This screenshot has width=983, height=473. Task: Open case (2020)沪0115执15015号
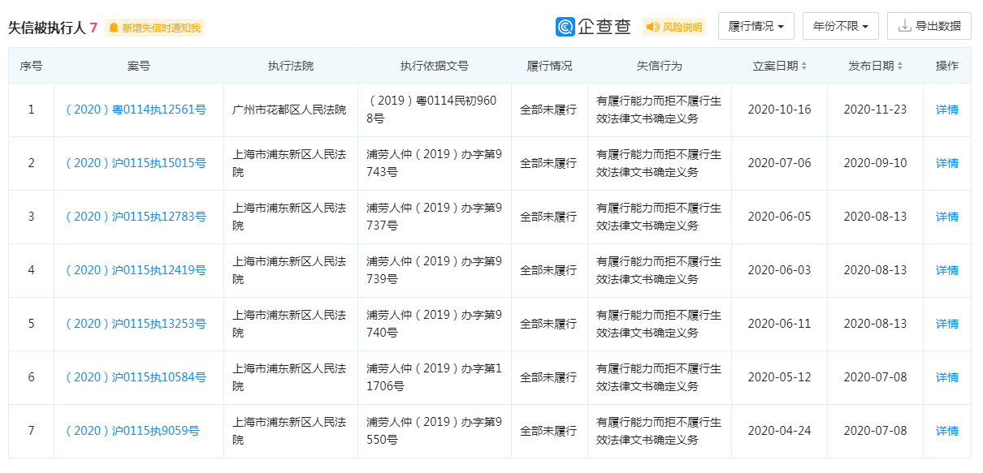pos(136,163)
